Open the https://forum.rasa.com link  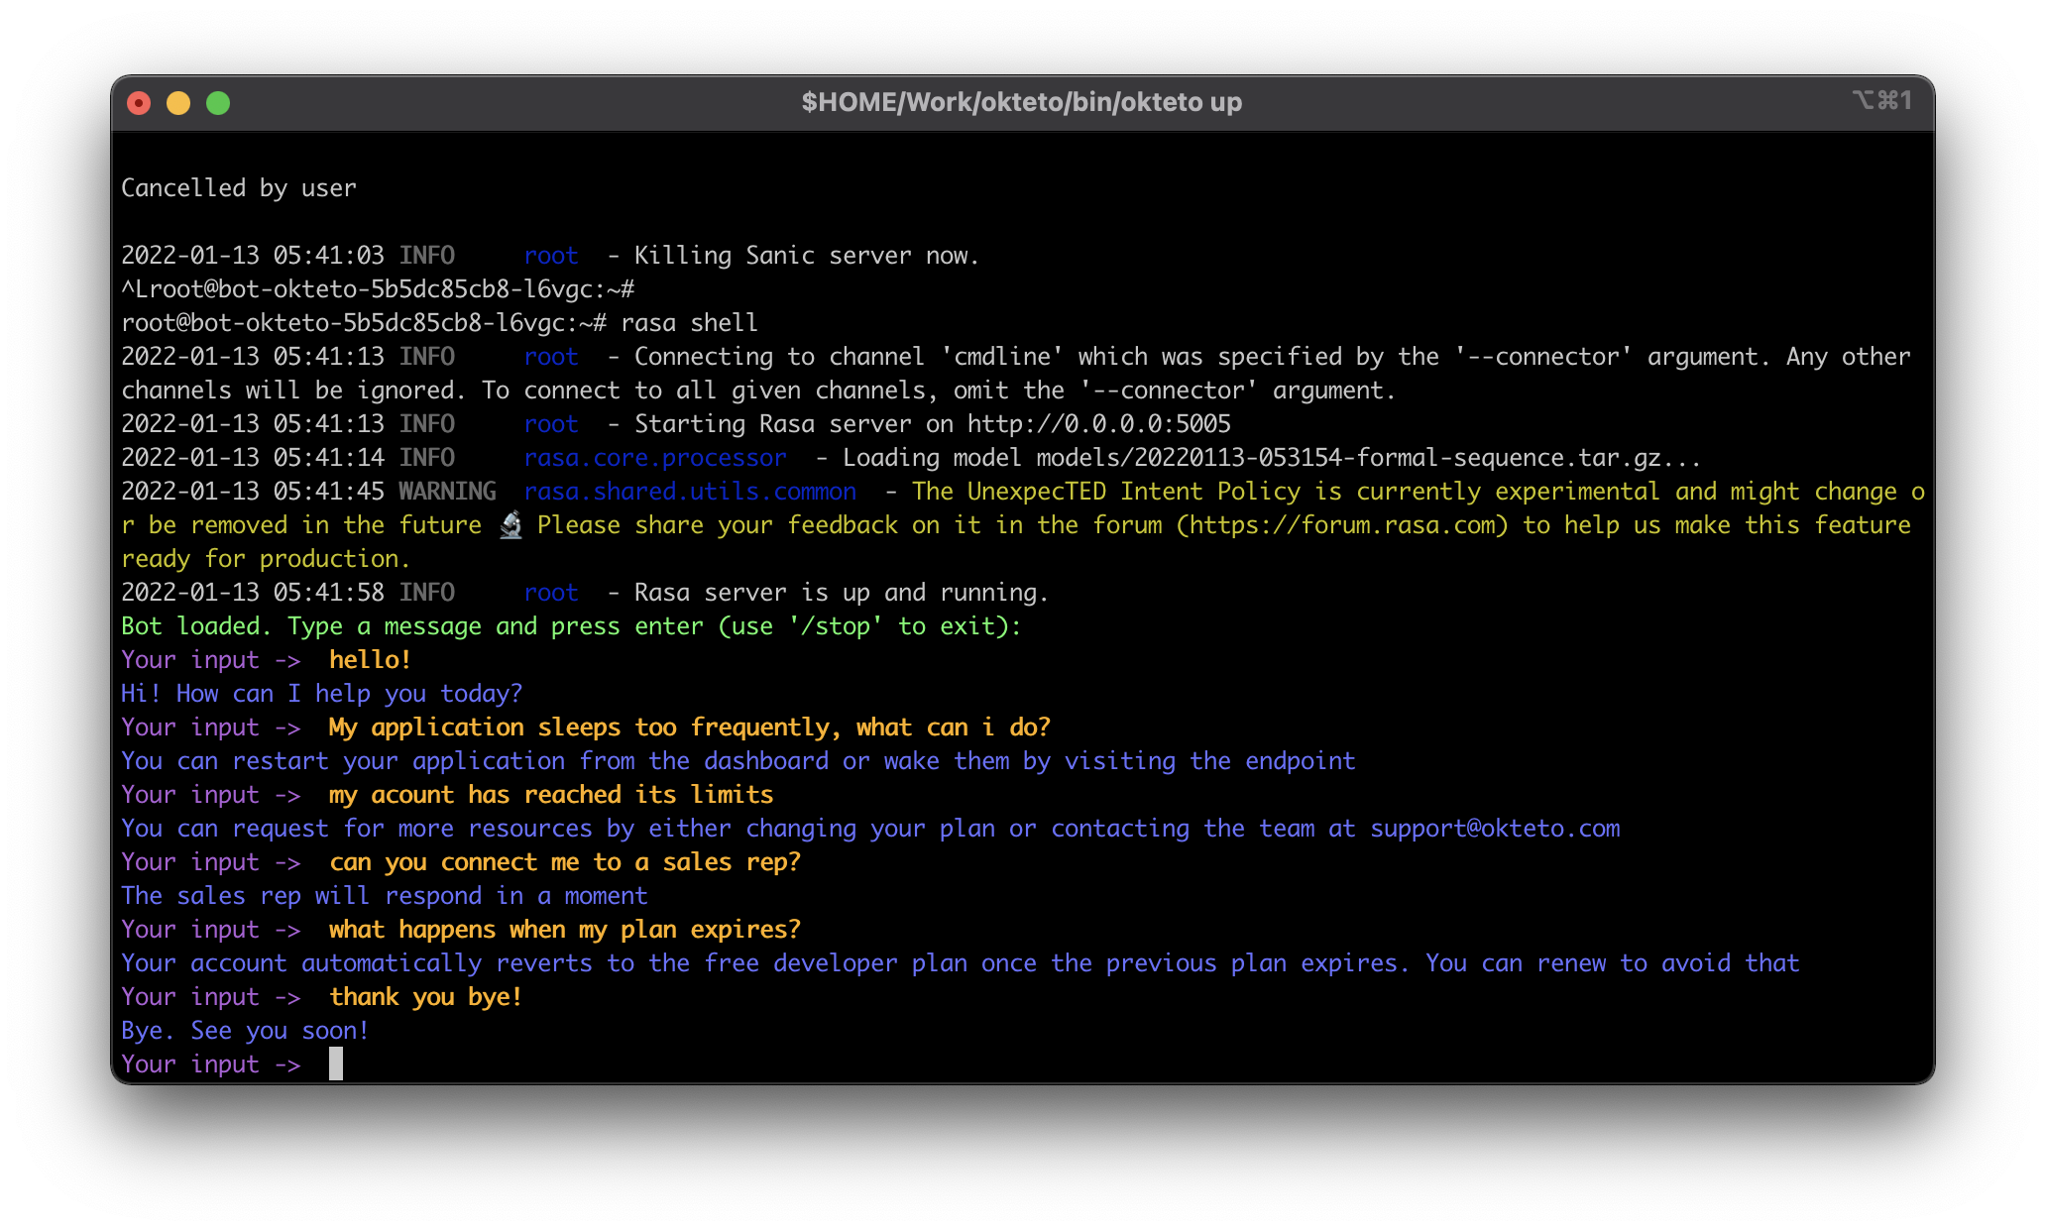(x=1342, y=525)
